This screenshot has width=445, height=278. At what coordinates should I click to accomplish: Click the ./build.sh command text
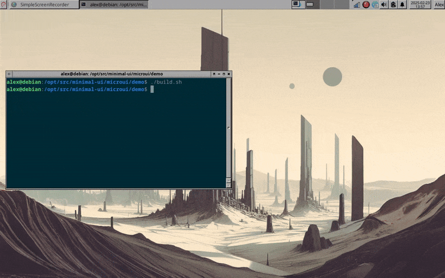[x=166, y=82]
